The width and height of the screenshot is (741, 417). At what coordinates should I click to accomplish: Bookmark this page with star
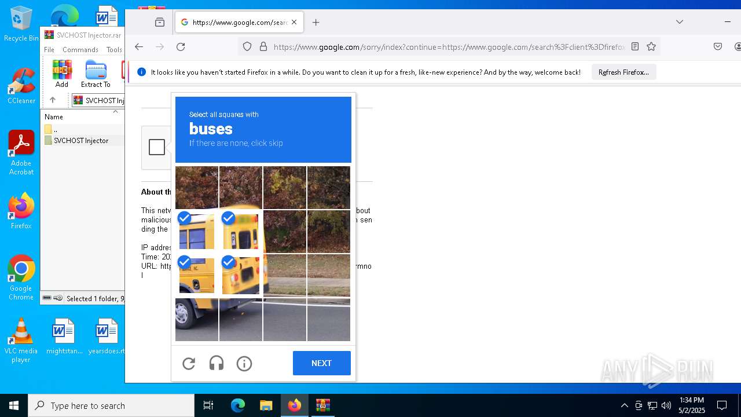pyautogui.click(x=651, y=47)
